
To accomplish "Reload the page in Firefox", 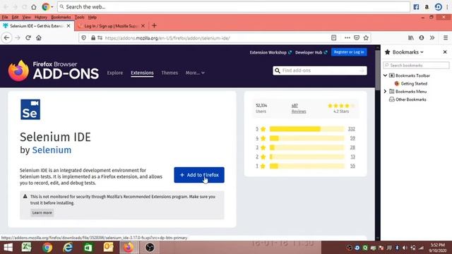I will tap(28, 37).
